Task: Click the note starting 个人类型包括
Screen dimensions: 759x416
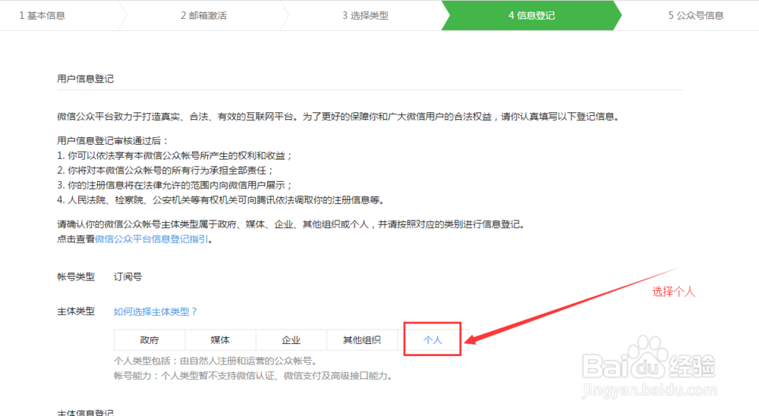Action: [x=216, y=361]
